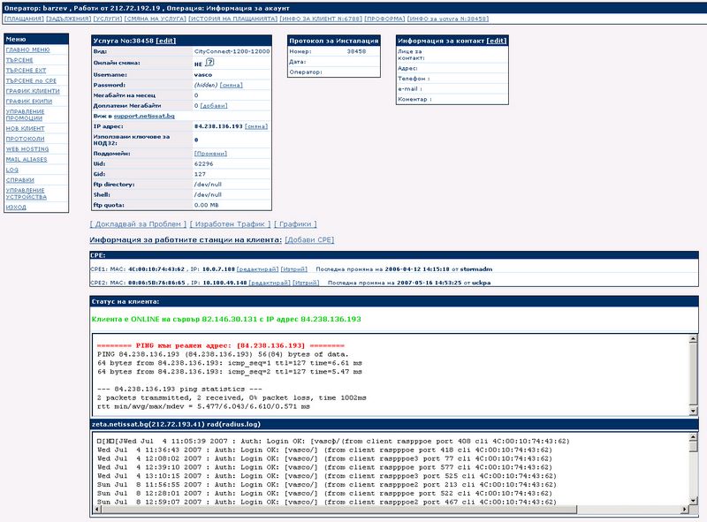
Task: Open the support.netissat.bg link
Action: (x=144, y=117)
